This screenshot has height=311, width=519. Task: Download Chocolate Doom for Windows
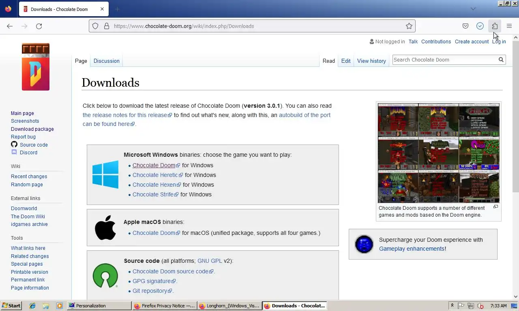point(156,165)
